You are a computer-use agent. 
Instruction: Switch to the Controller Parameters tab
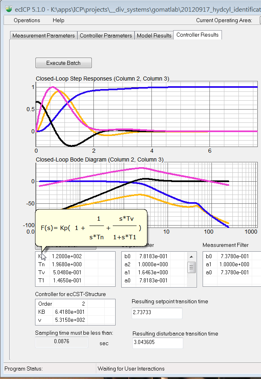coord(106,35)
